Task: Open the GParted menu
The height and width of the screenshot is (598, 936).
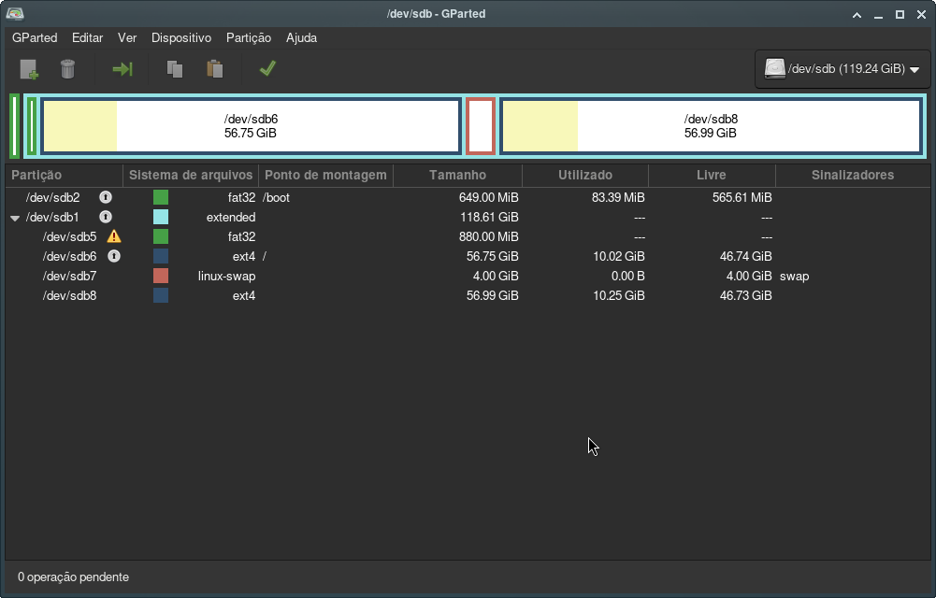Action: [x=35, y=37]
